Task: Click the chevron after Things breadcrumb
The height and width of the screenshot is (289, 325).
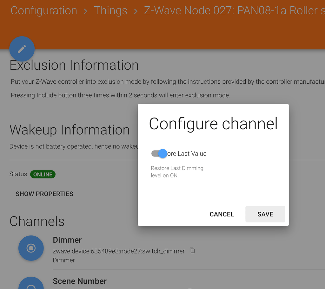Action: [136, 10]
